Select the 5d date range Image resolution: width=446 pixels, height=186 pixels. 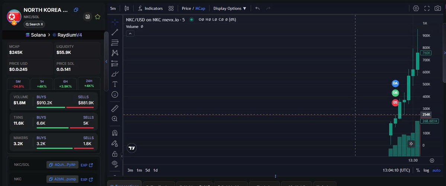pos(147,170)
